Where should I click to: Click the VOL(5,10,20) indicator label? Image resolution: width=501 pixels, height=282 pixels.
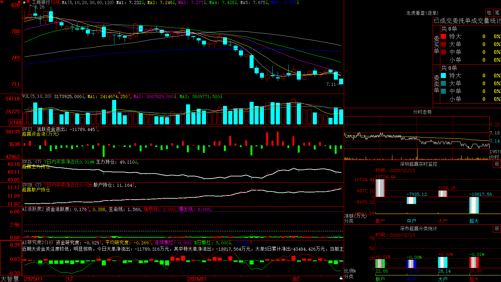click(37, 96)
